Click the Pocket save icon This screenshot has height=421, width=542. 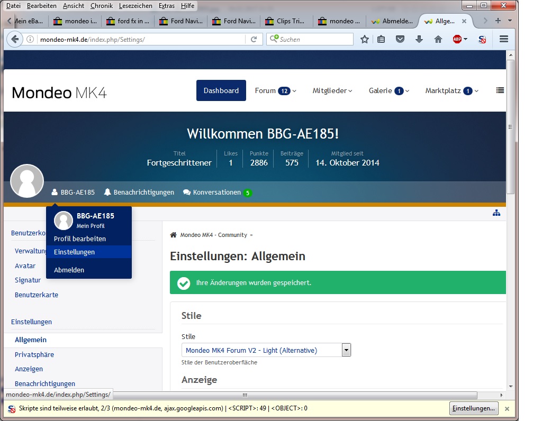[401, 39]
